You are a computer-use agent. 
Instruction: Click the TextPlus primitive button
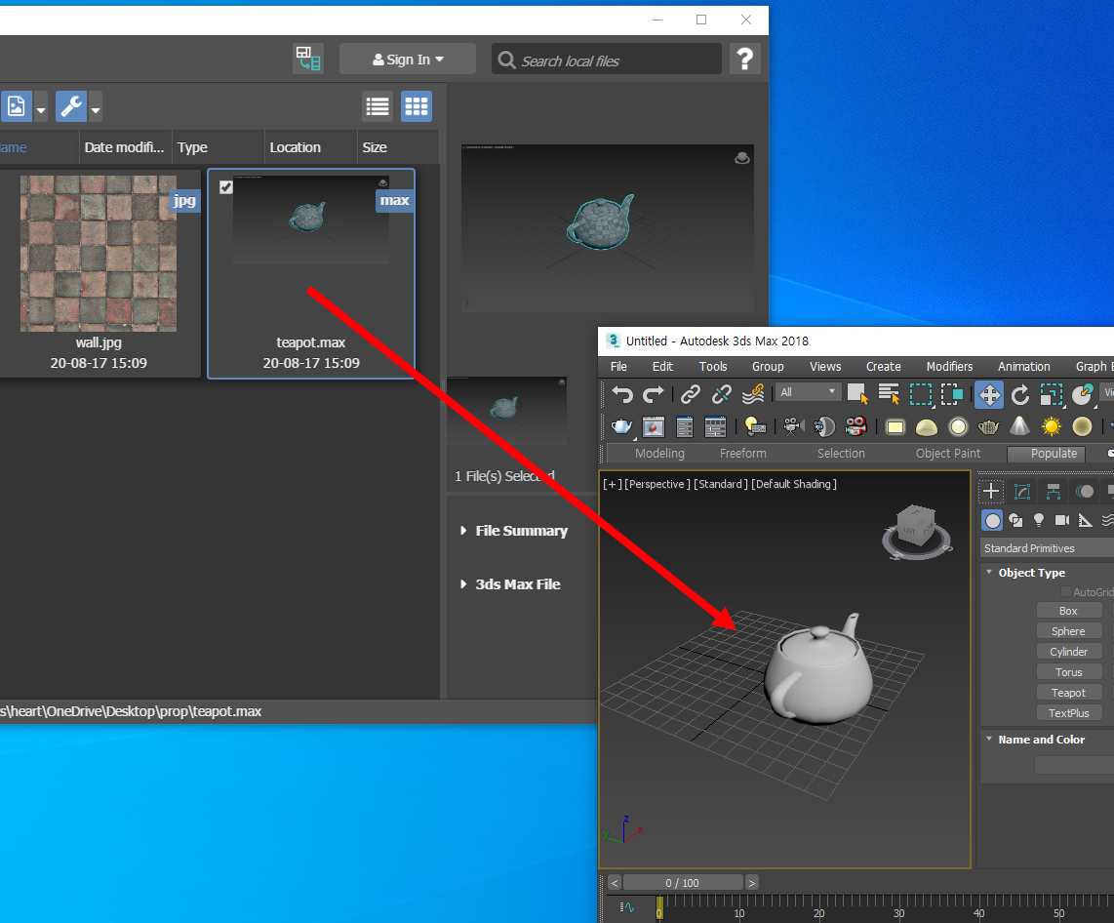[1068, 712]
